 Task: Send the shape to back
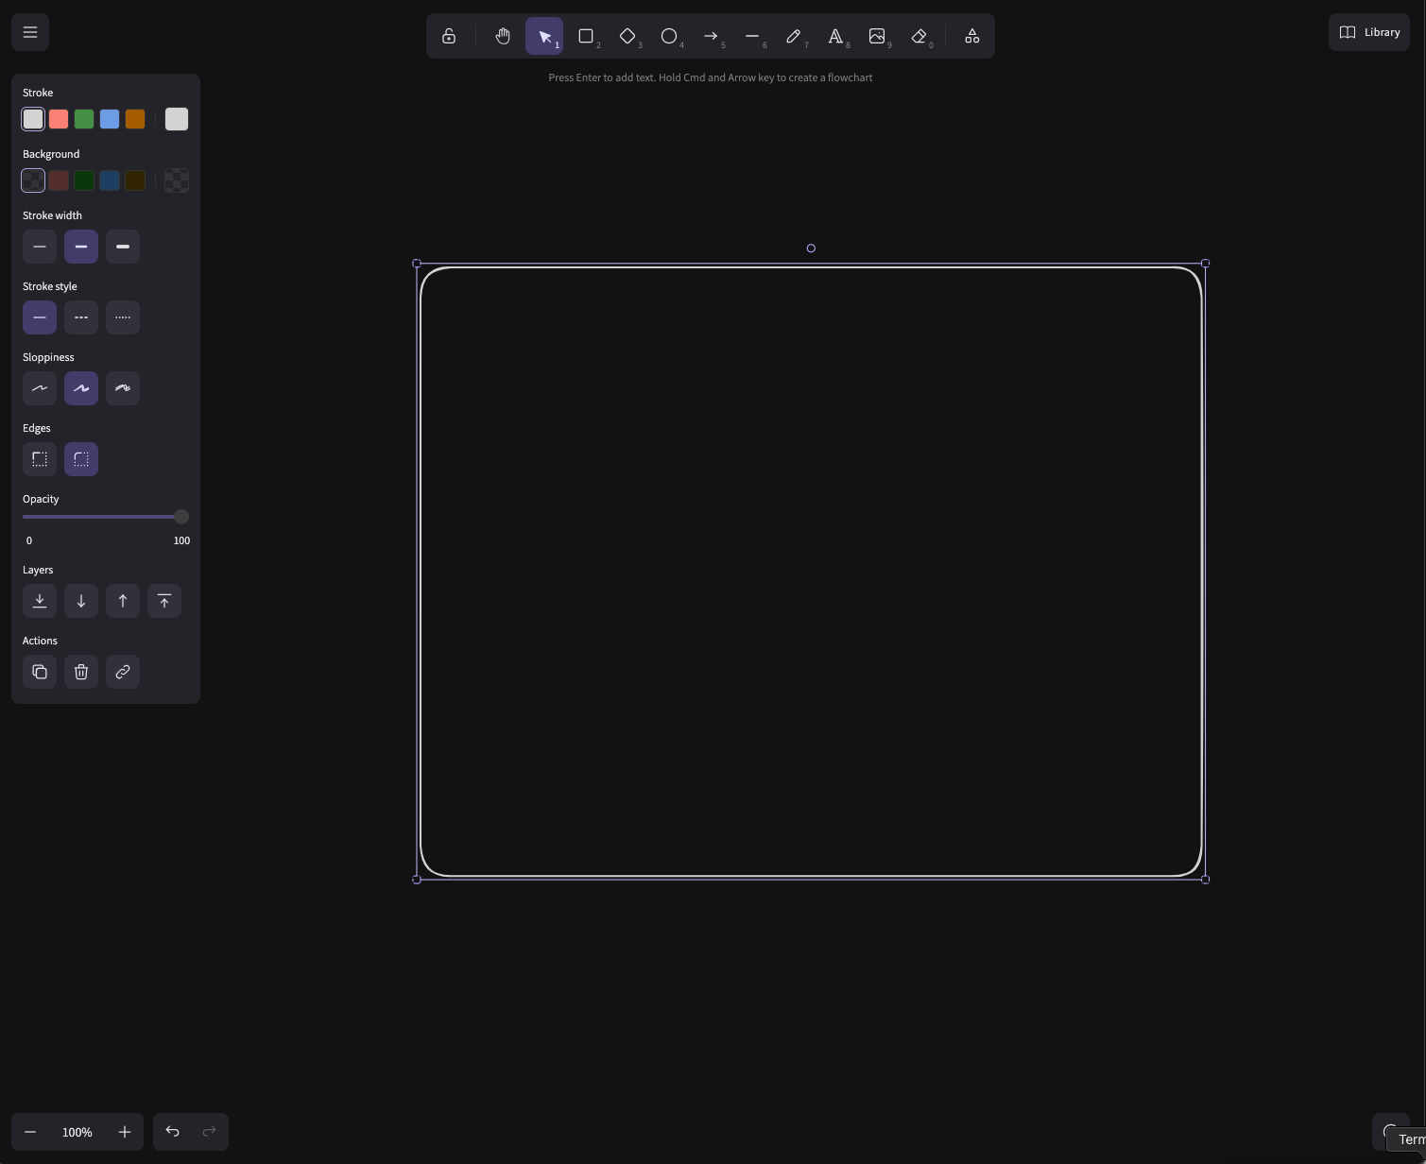coord(39,600)
